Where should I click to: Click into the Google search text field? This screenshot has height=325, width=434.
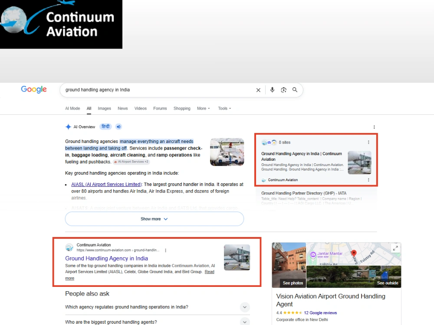(x=158, y=90)
